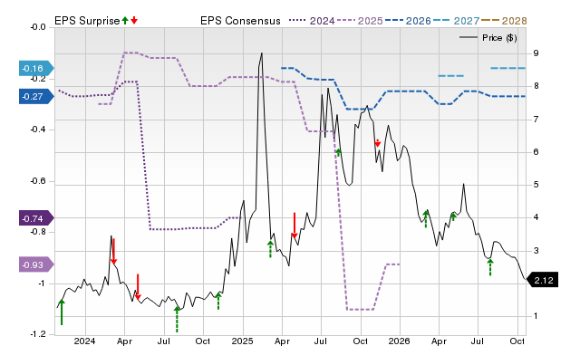Click the red down arrow in EPS Surprise legend

point(134,20)
